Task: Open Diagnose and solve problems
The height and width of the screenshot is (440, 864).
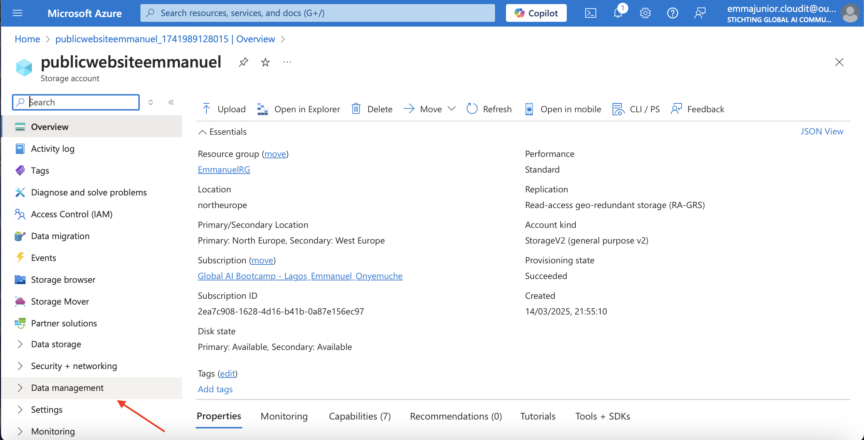Action: click(92, 192)
